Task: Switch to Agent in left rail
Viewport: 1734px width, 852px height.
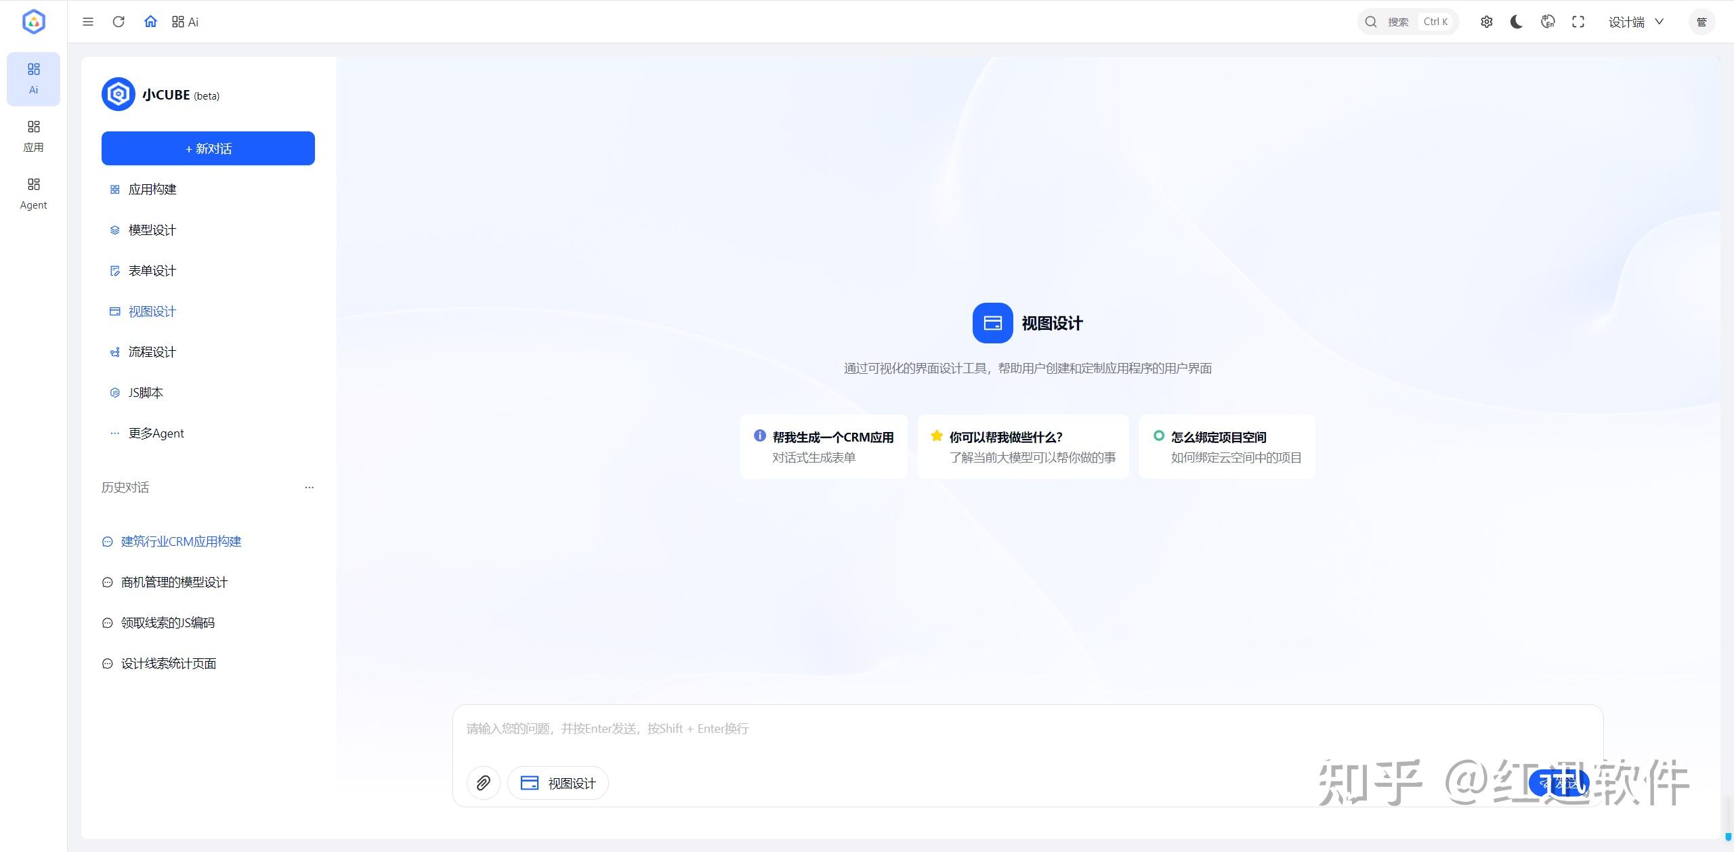Action: click(x=33, y=194)
